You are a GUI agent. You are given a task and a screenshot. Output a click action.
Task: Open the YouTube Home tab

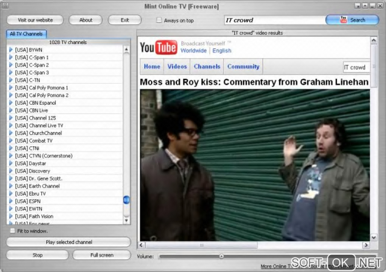[x=152, y=66]
